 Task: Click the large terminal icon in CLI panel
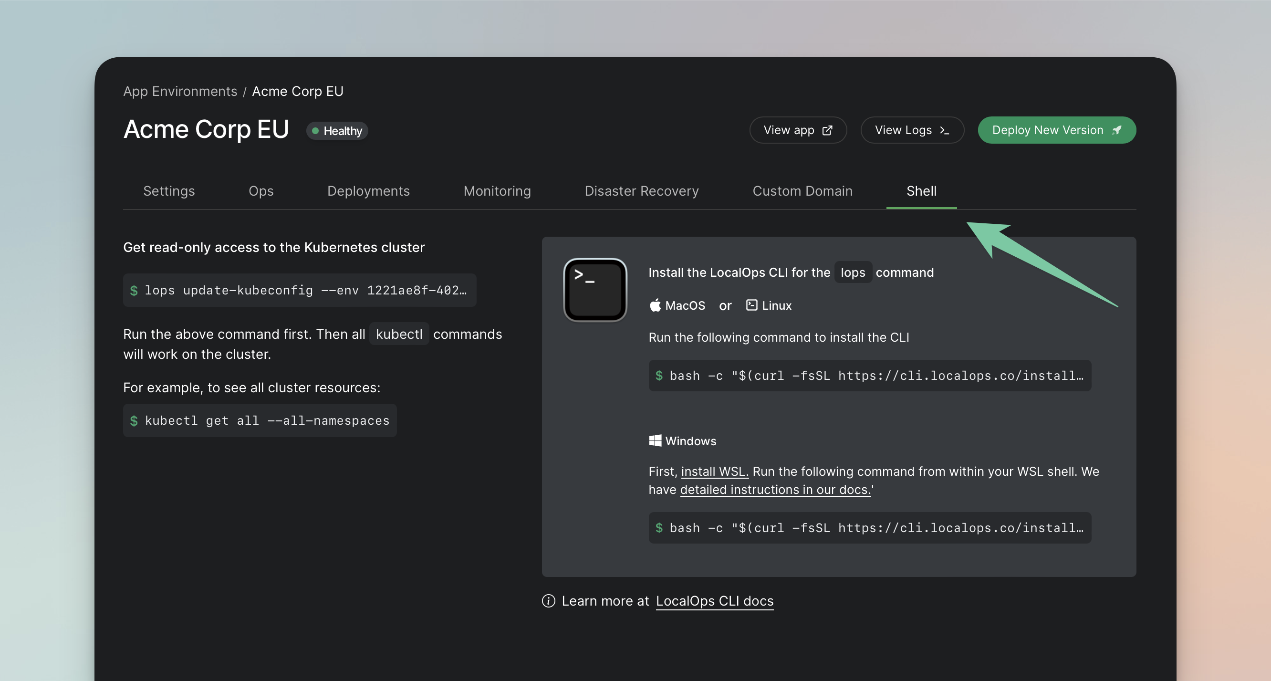pyautogui.click(x=595, y=290)
